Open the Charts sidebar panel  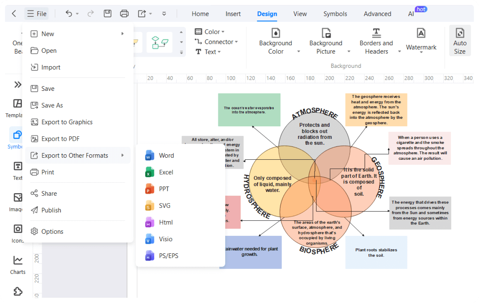click(x=18, y=265)
